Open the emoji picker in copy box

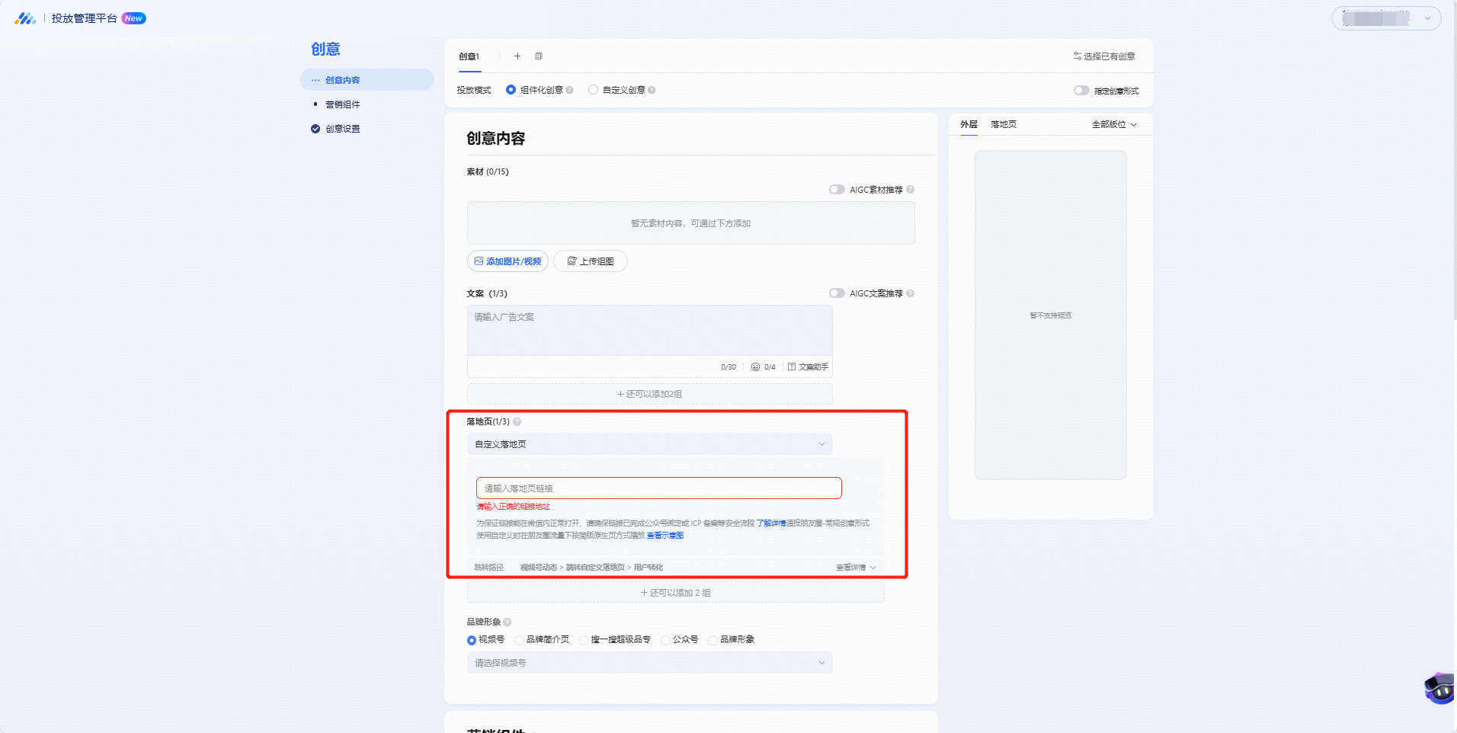click(755, 366)
